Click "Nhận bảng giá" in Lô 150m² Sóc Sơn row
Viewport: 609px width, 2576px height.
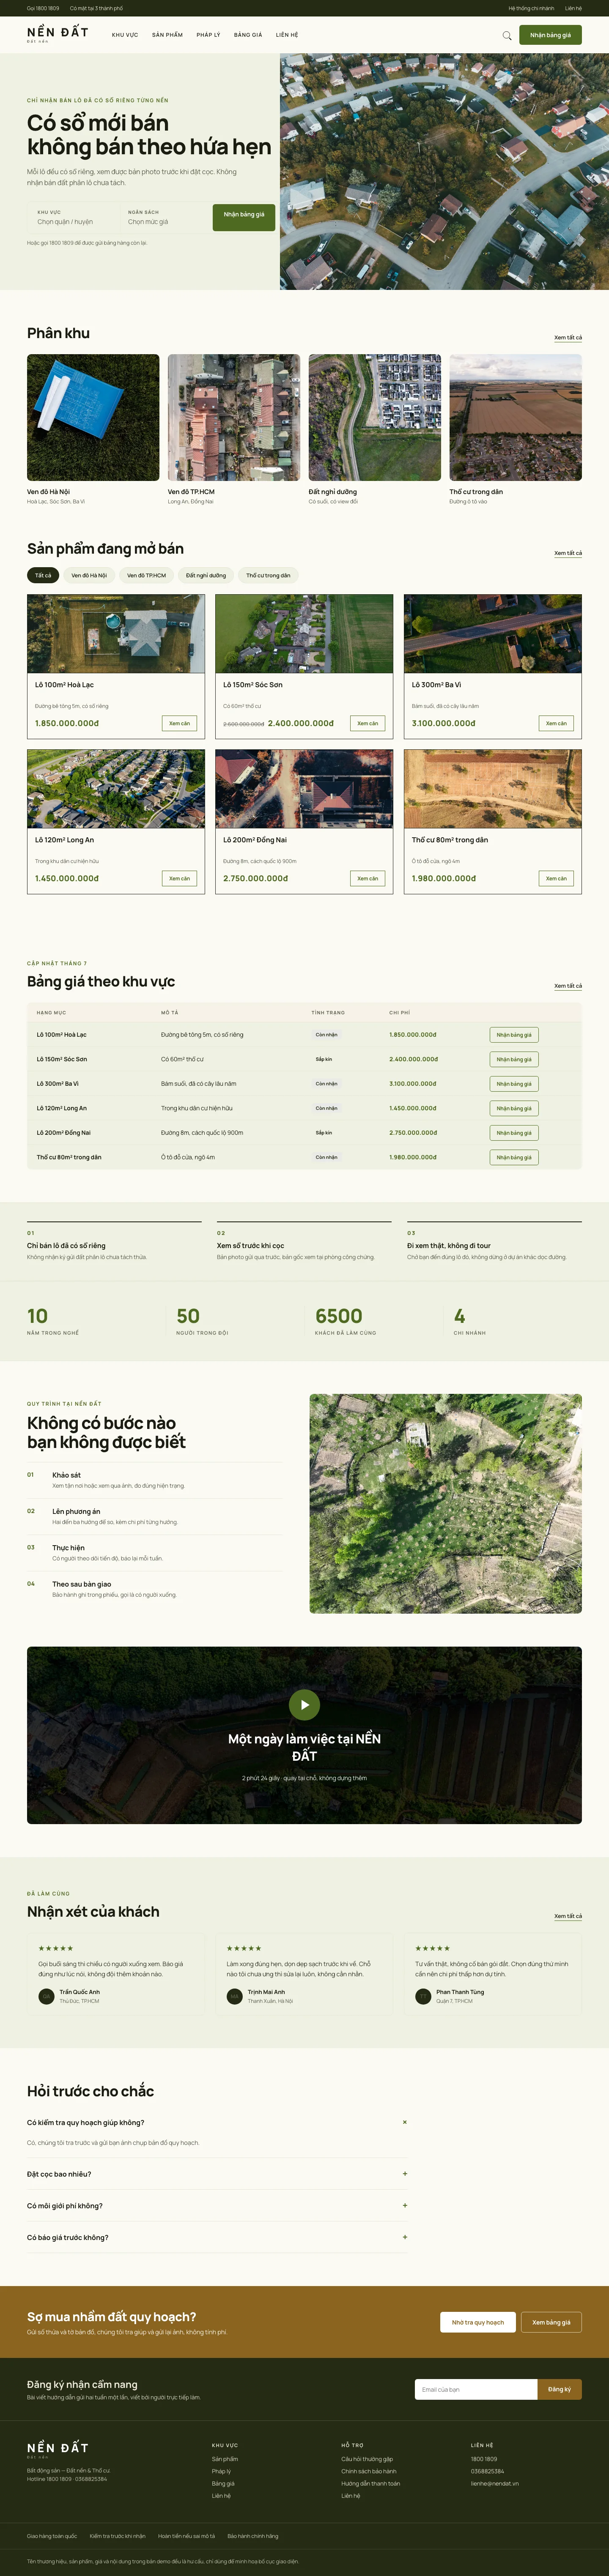point(514,1059)
